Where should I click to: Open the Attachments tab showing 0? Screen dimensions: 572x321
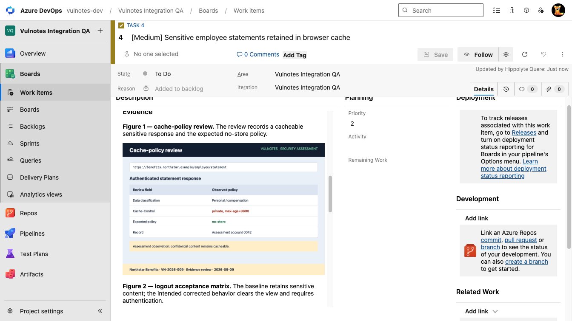pos(554,89)
